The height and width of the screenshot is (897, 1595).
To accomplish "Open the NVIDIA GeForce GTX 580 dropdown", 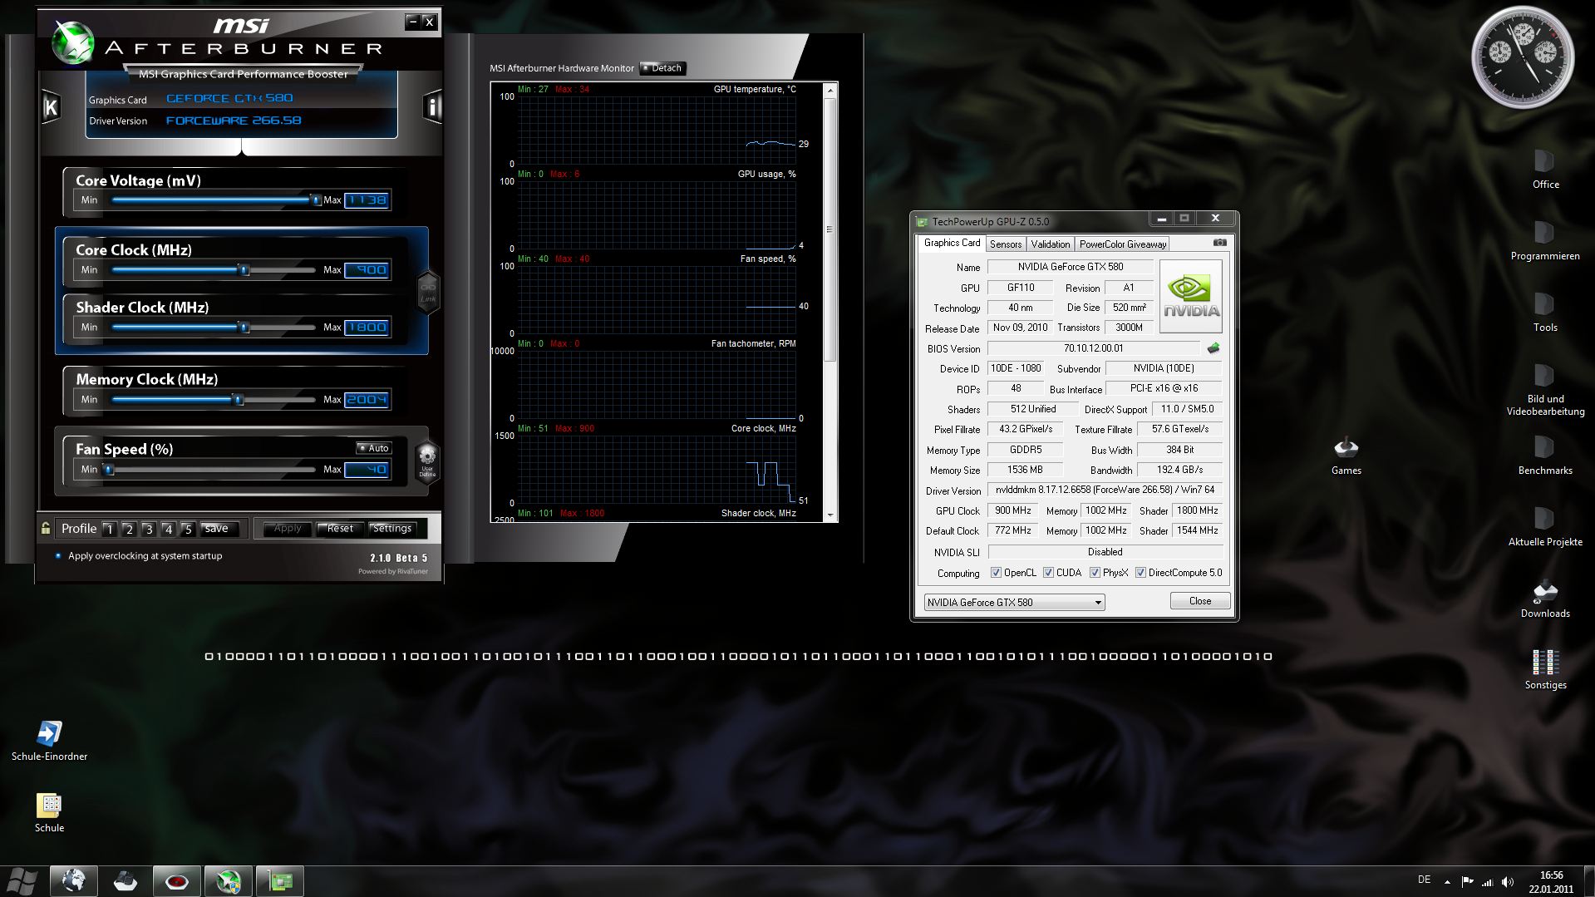I will (x=1014, y=602).
